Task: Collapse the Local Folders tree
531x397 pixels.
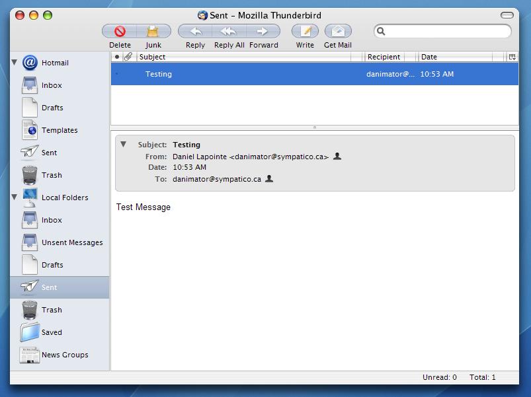Action: pyautogui.click(x=15, y=197)
